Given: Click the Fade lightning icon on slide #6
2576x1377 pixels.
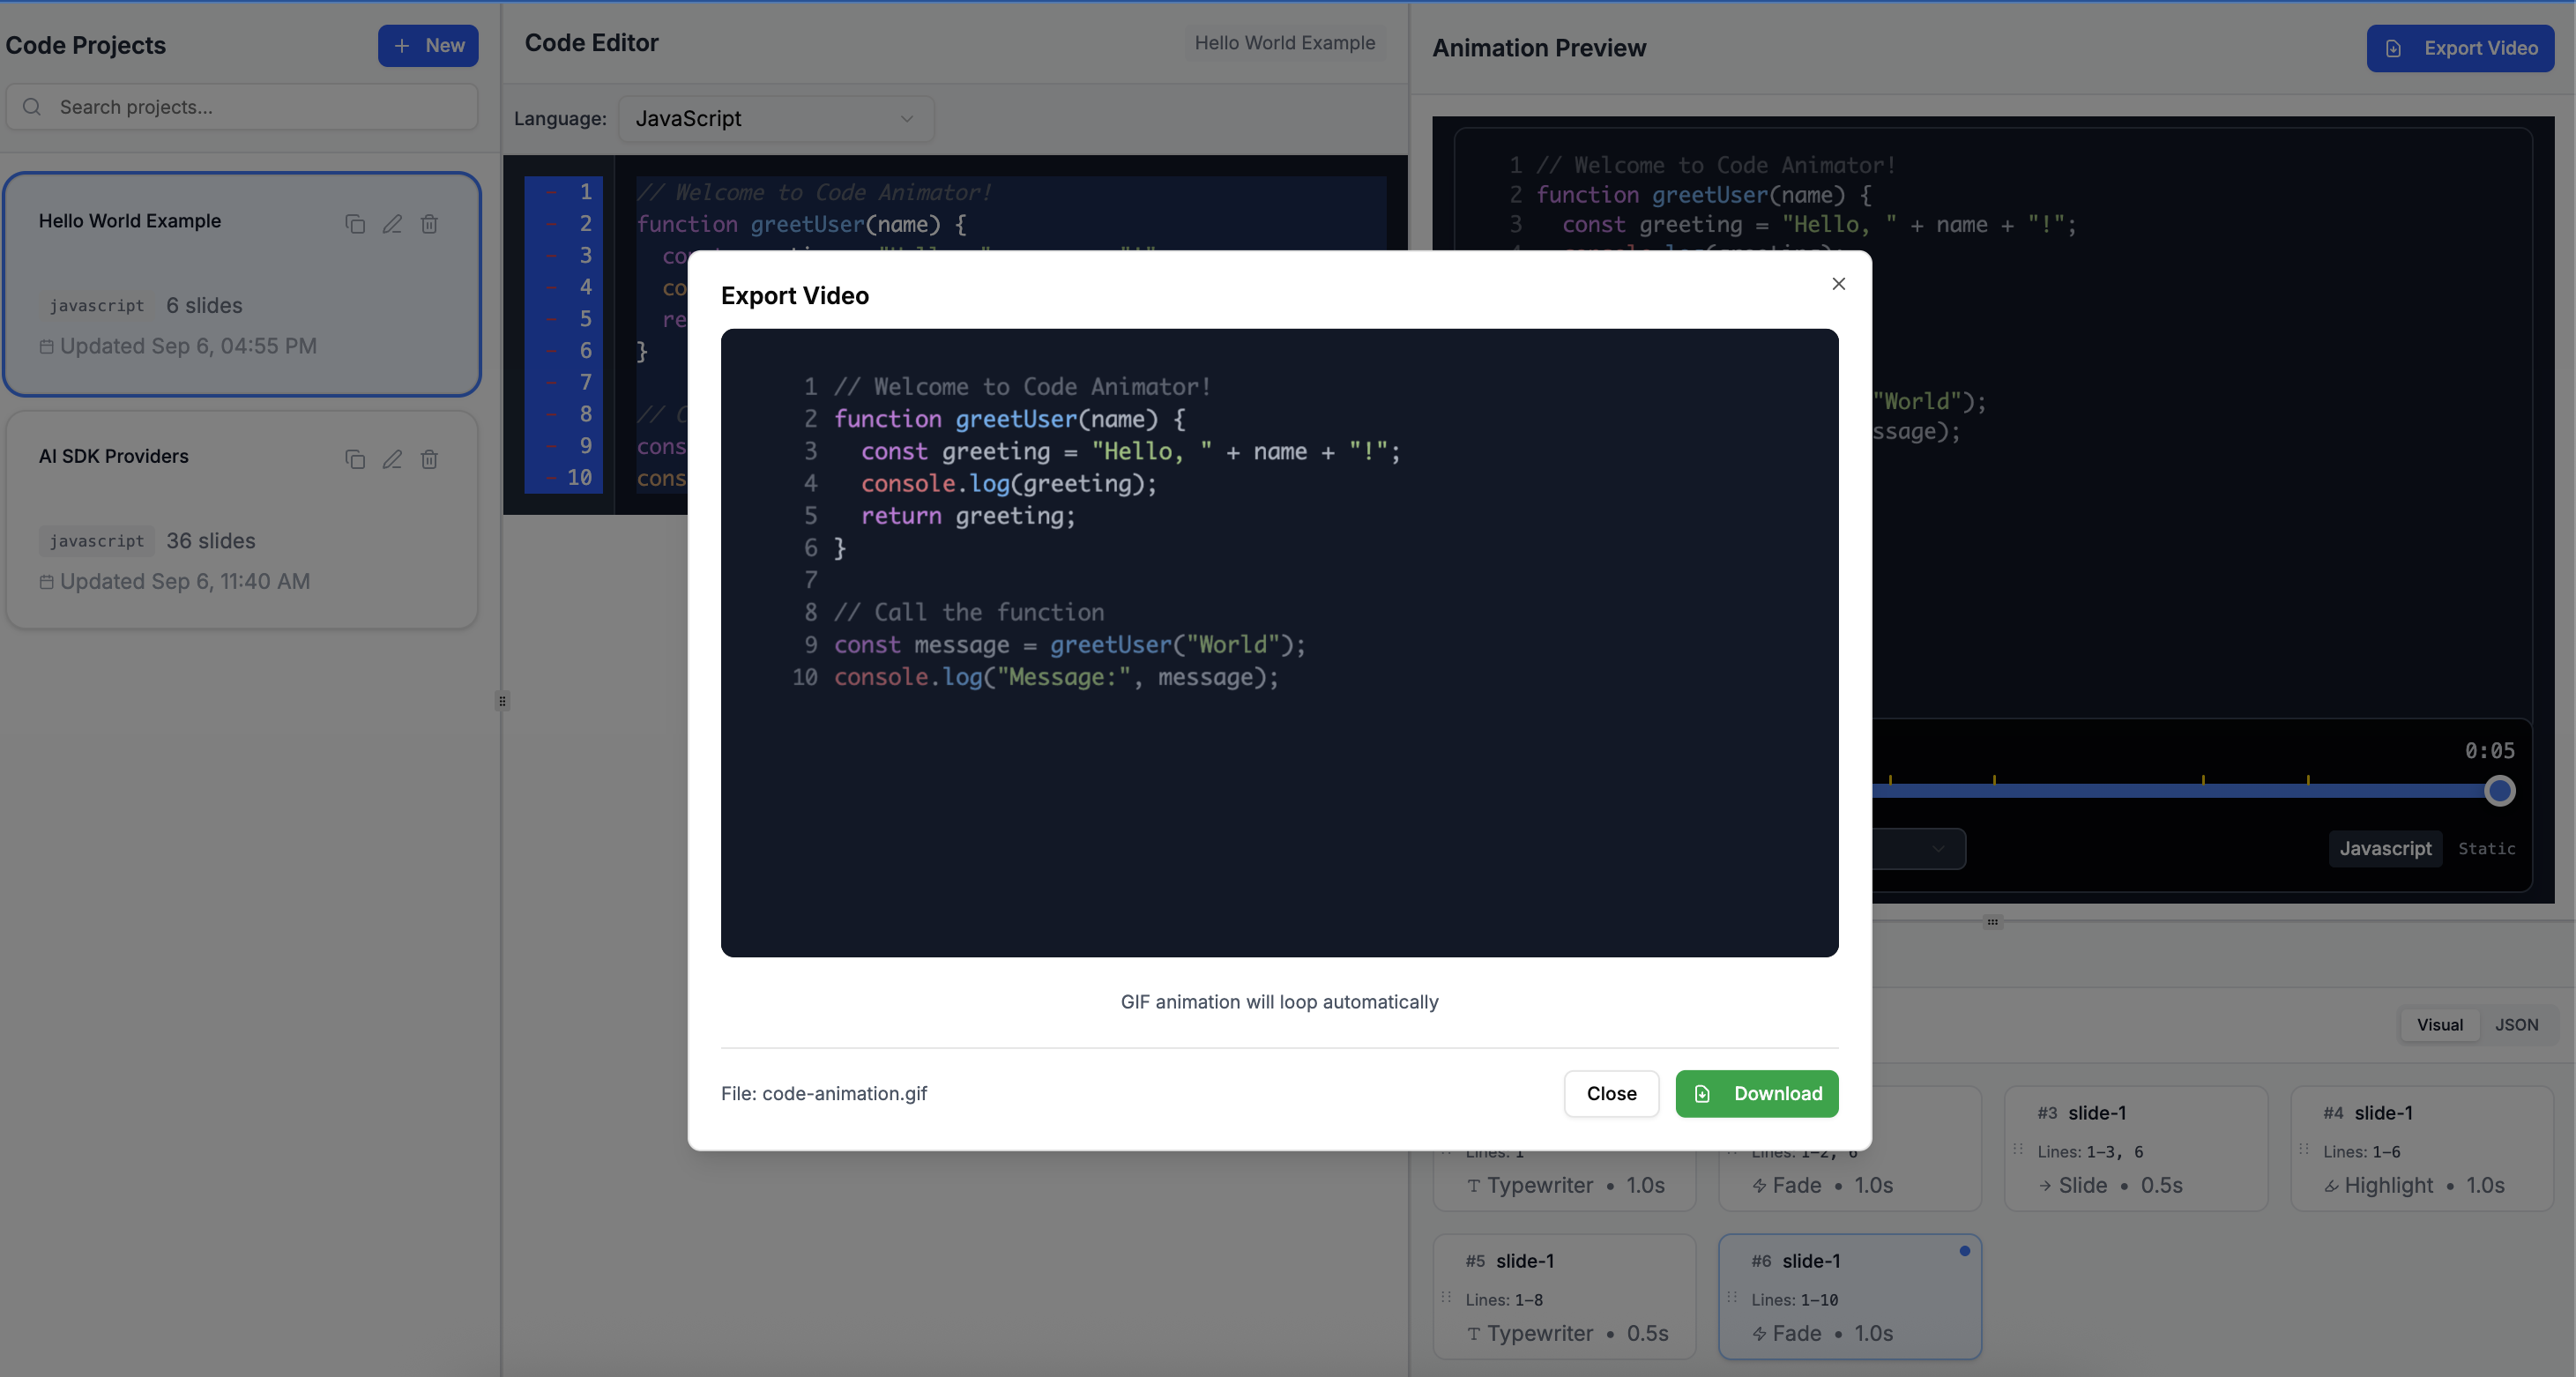Looking at the screenshot, I should coord(1759,1334).
